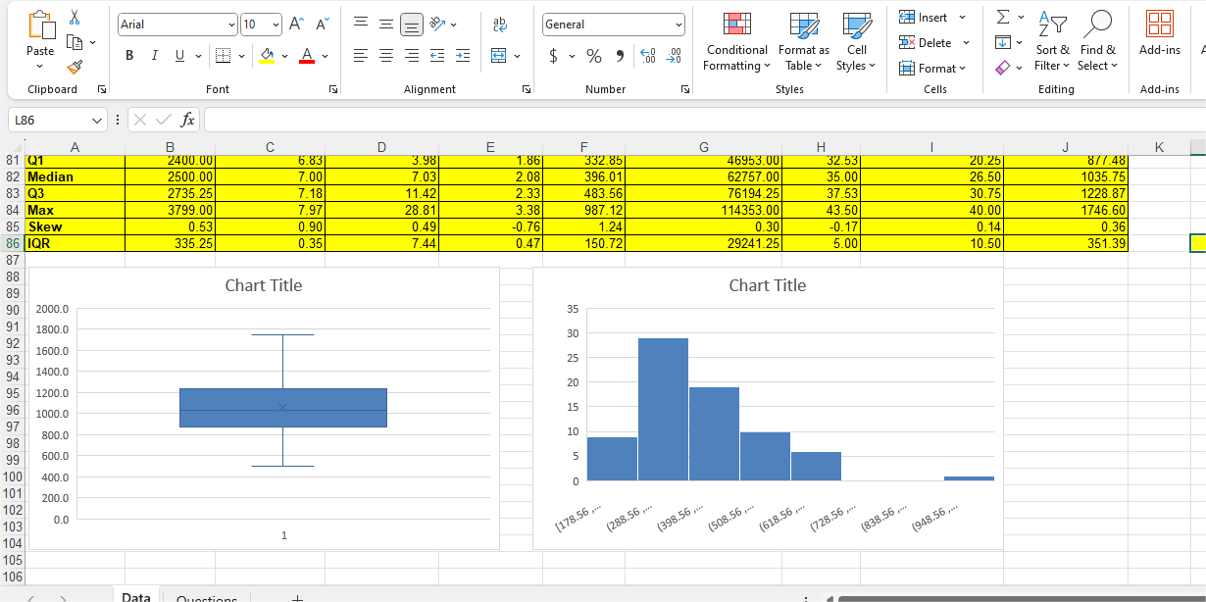Open Conditional Formatting menu

coord(736,41)
